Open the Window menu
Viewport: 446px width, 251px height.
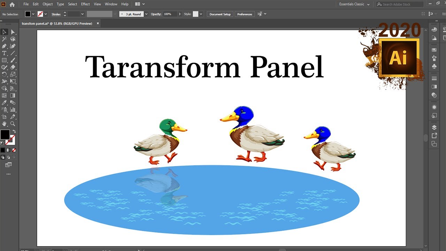[x=111, y=4]
